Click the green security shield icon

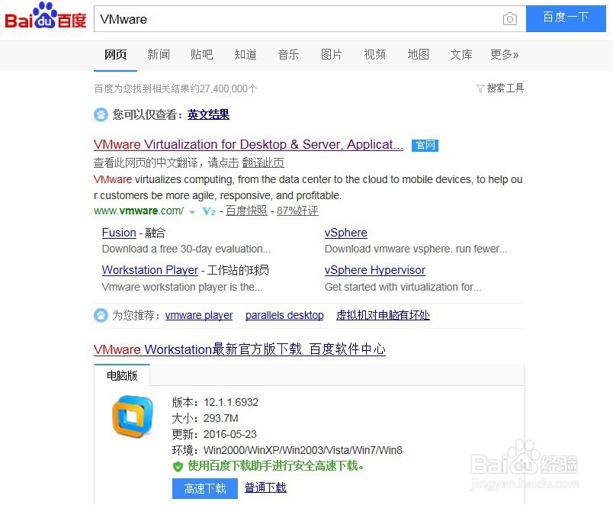(178, 466)
